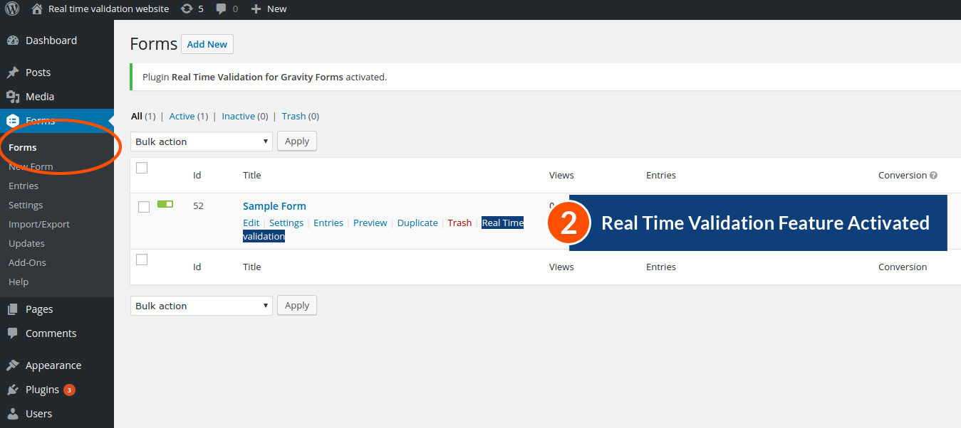Click the Comments speech bubble sidebar icon
Screen dimensions: 961x428
(13, 333)
